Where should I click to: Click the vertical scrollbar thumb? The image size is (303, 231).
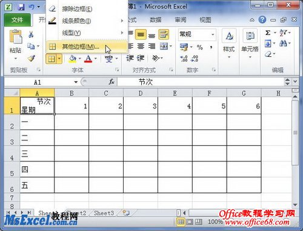tap(295, 133)
